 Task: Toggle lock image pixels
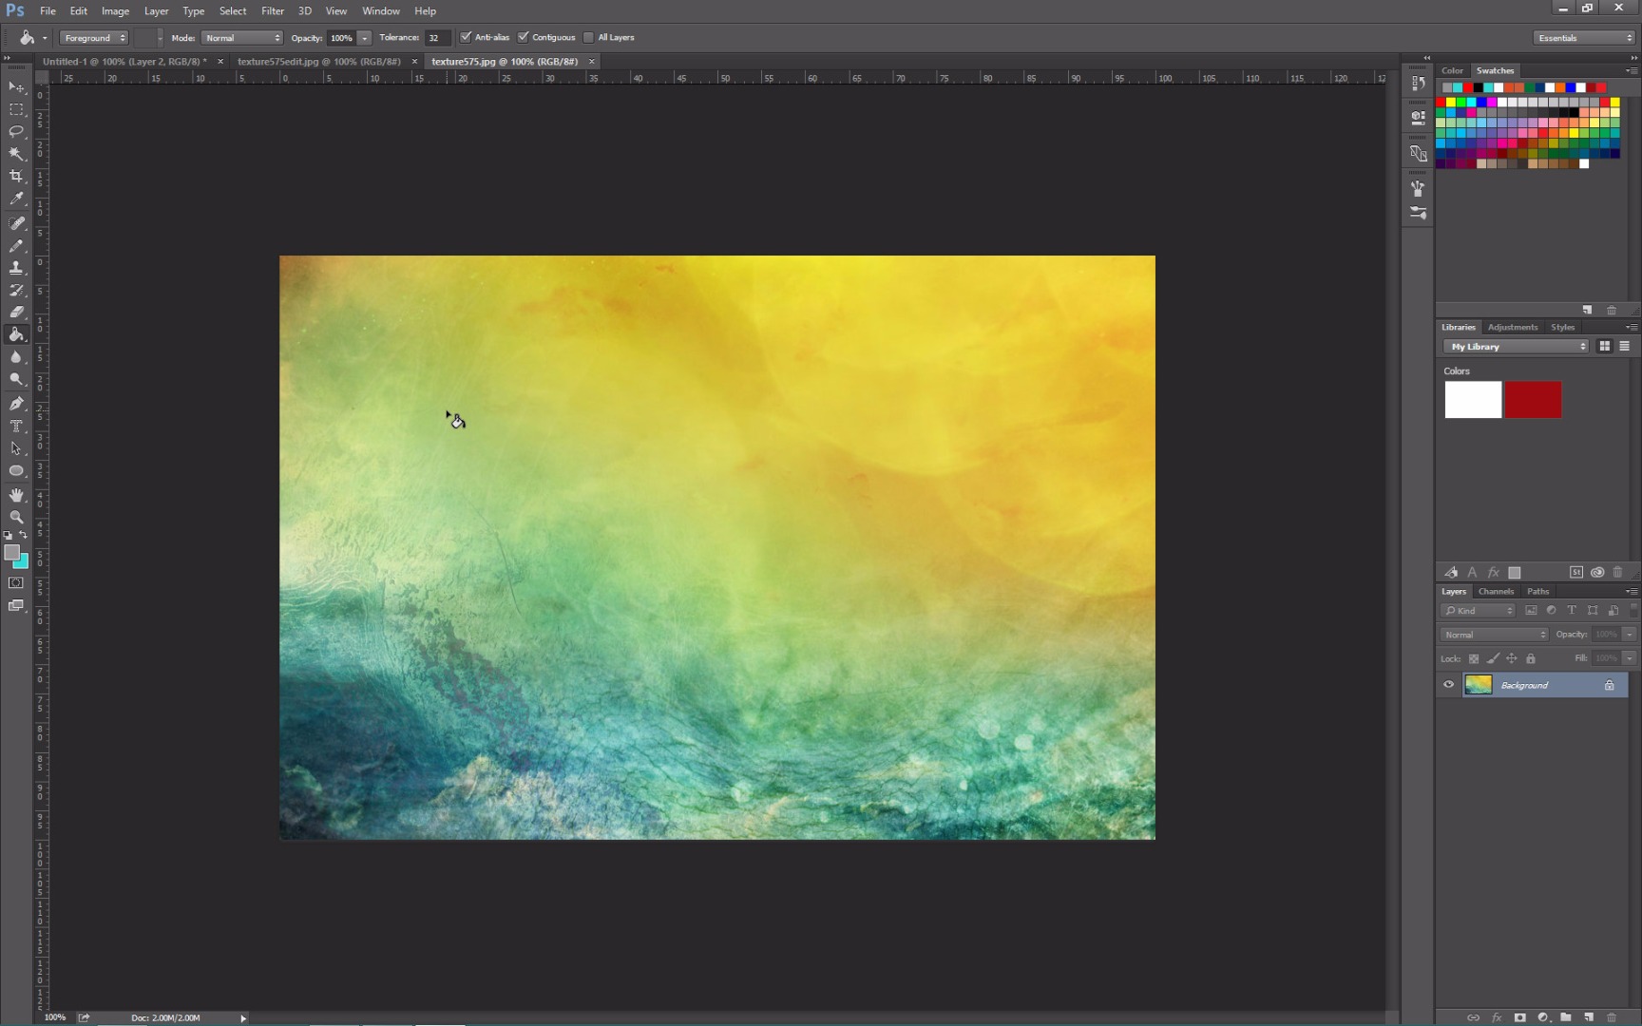coord(1493,658)
